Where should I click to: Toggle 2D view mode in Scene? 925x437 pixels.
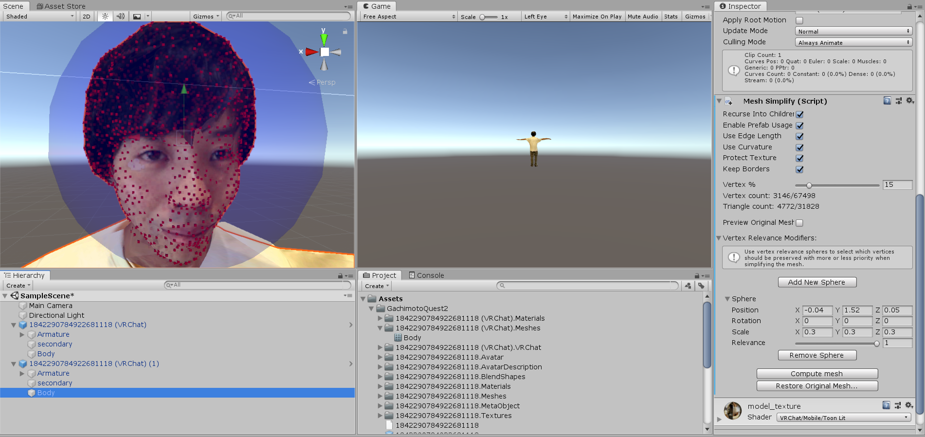pos(87,16)
